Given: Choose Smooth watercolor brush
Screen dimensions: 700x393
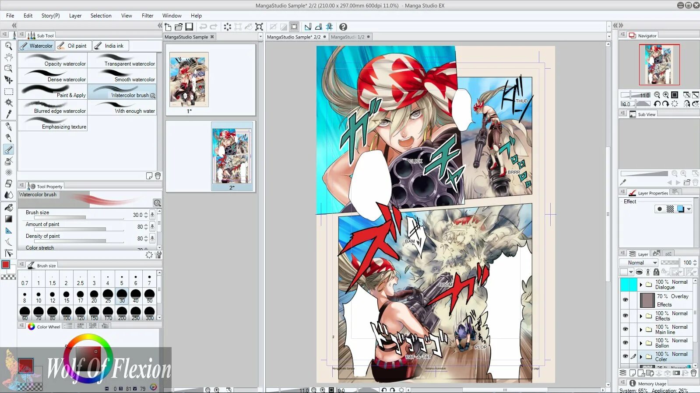Looking at the screenshot, I should click(122, 76).
